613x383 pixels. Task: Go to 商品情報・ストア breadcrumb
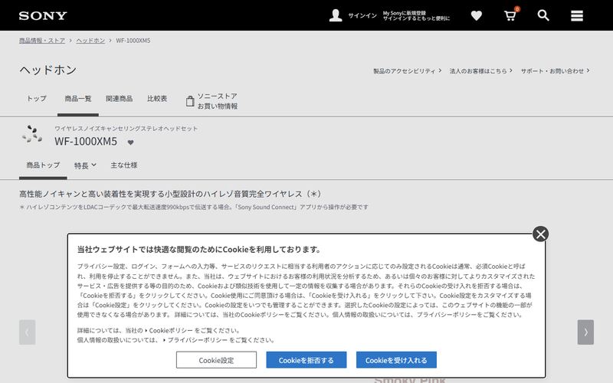click(42, 41)
